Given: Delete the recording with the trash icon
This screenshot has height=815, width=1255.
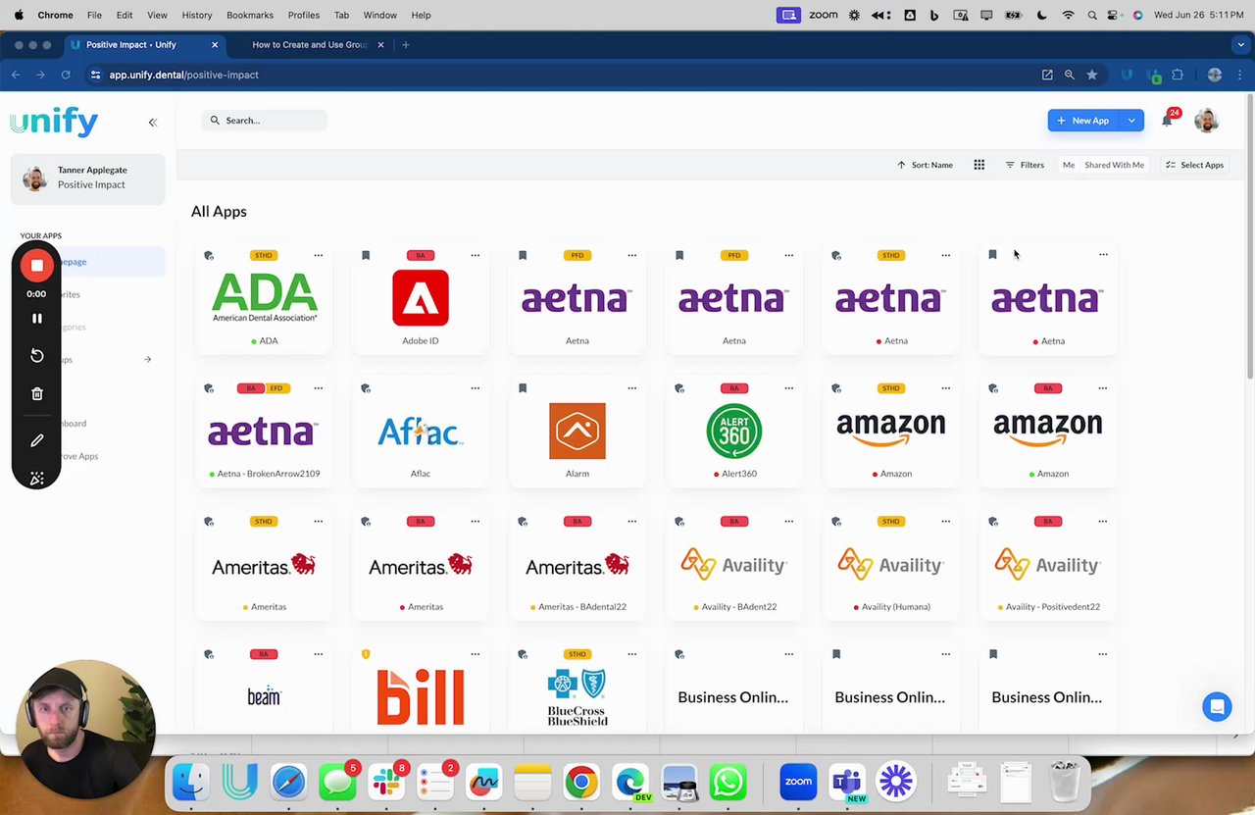Looking at the screenshot, I should (x=36, y=393).
